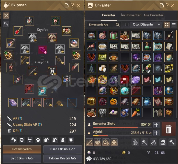Select the crossed swords combat gear icon
The width and height of the screenshot is (178, 164).
coord(6,16)
